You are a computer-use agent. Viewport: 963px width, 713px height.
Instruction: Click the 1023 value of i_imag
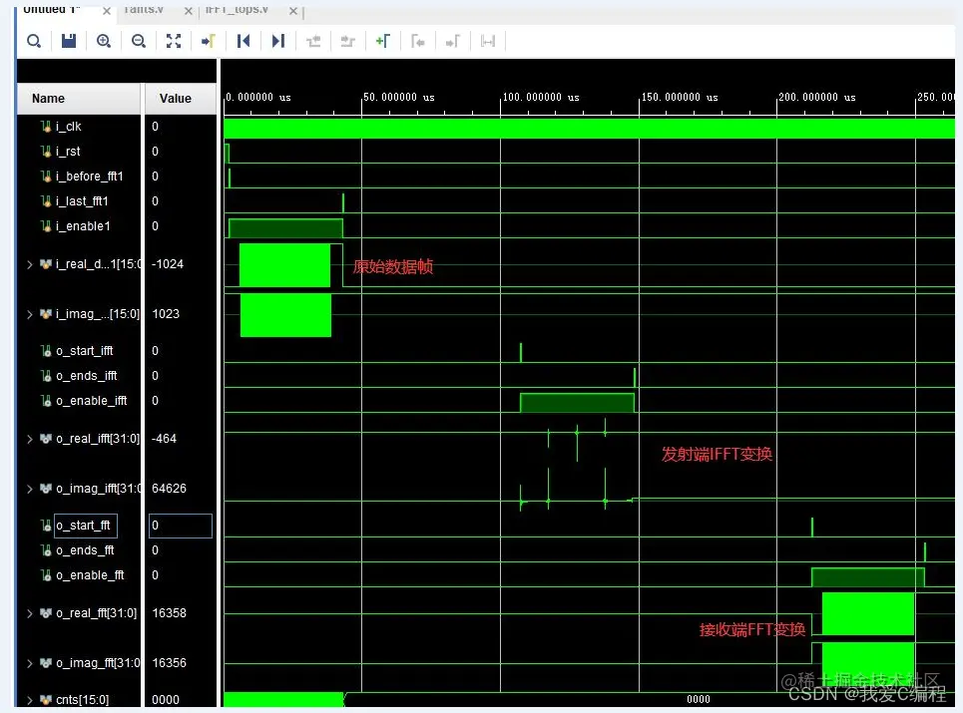click(166, 314)
